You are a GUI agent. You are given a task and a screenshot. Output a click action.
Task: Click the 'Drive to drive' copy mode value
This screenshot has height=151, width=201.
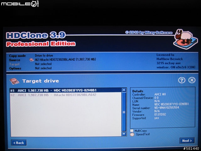pyautogui.click(x=44, y=55)
